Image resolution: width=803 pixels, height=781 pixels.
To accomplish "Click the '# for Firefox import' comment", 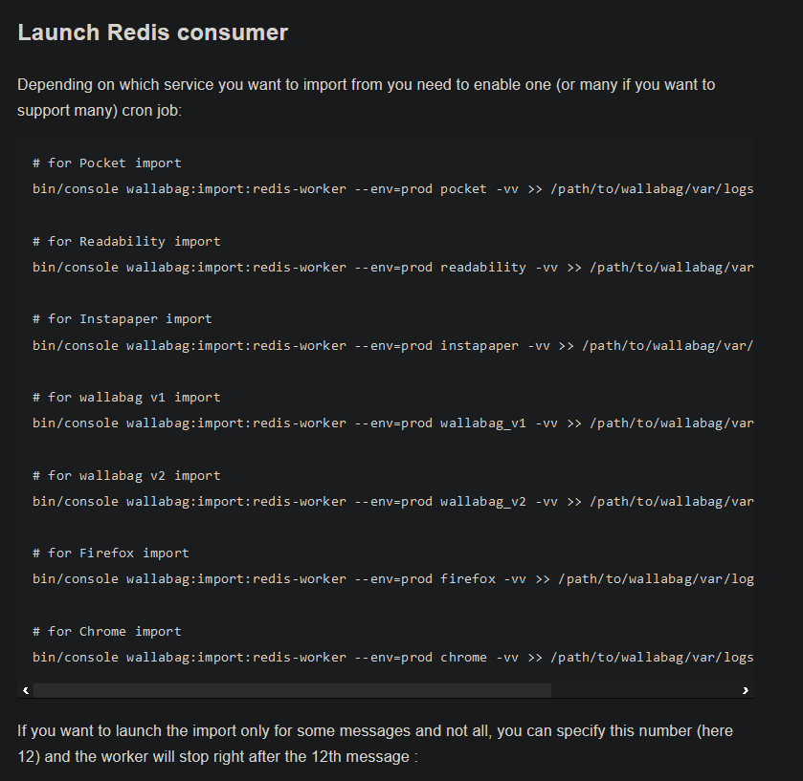I will (x=111, y=553).
